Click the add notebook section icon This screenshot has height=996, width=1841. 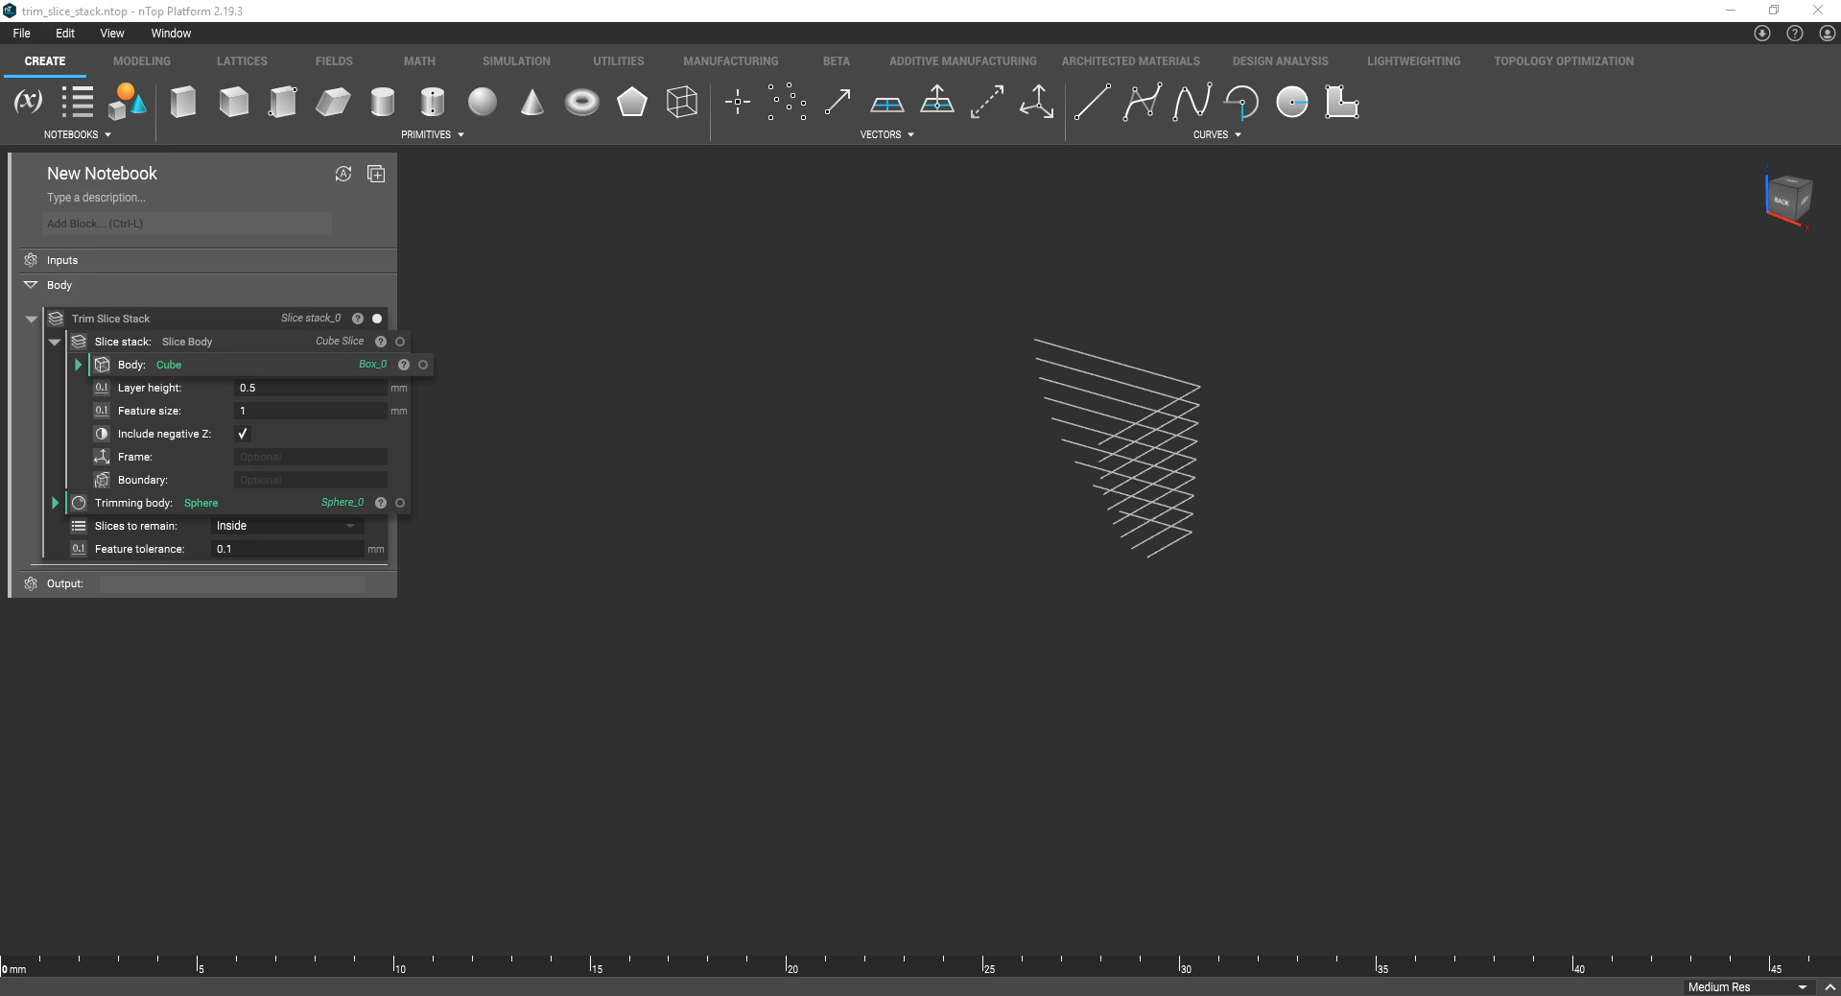pyautogui.click(x=376, y=174)
